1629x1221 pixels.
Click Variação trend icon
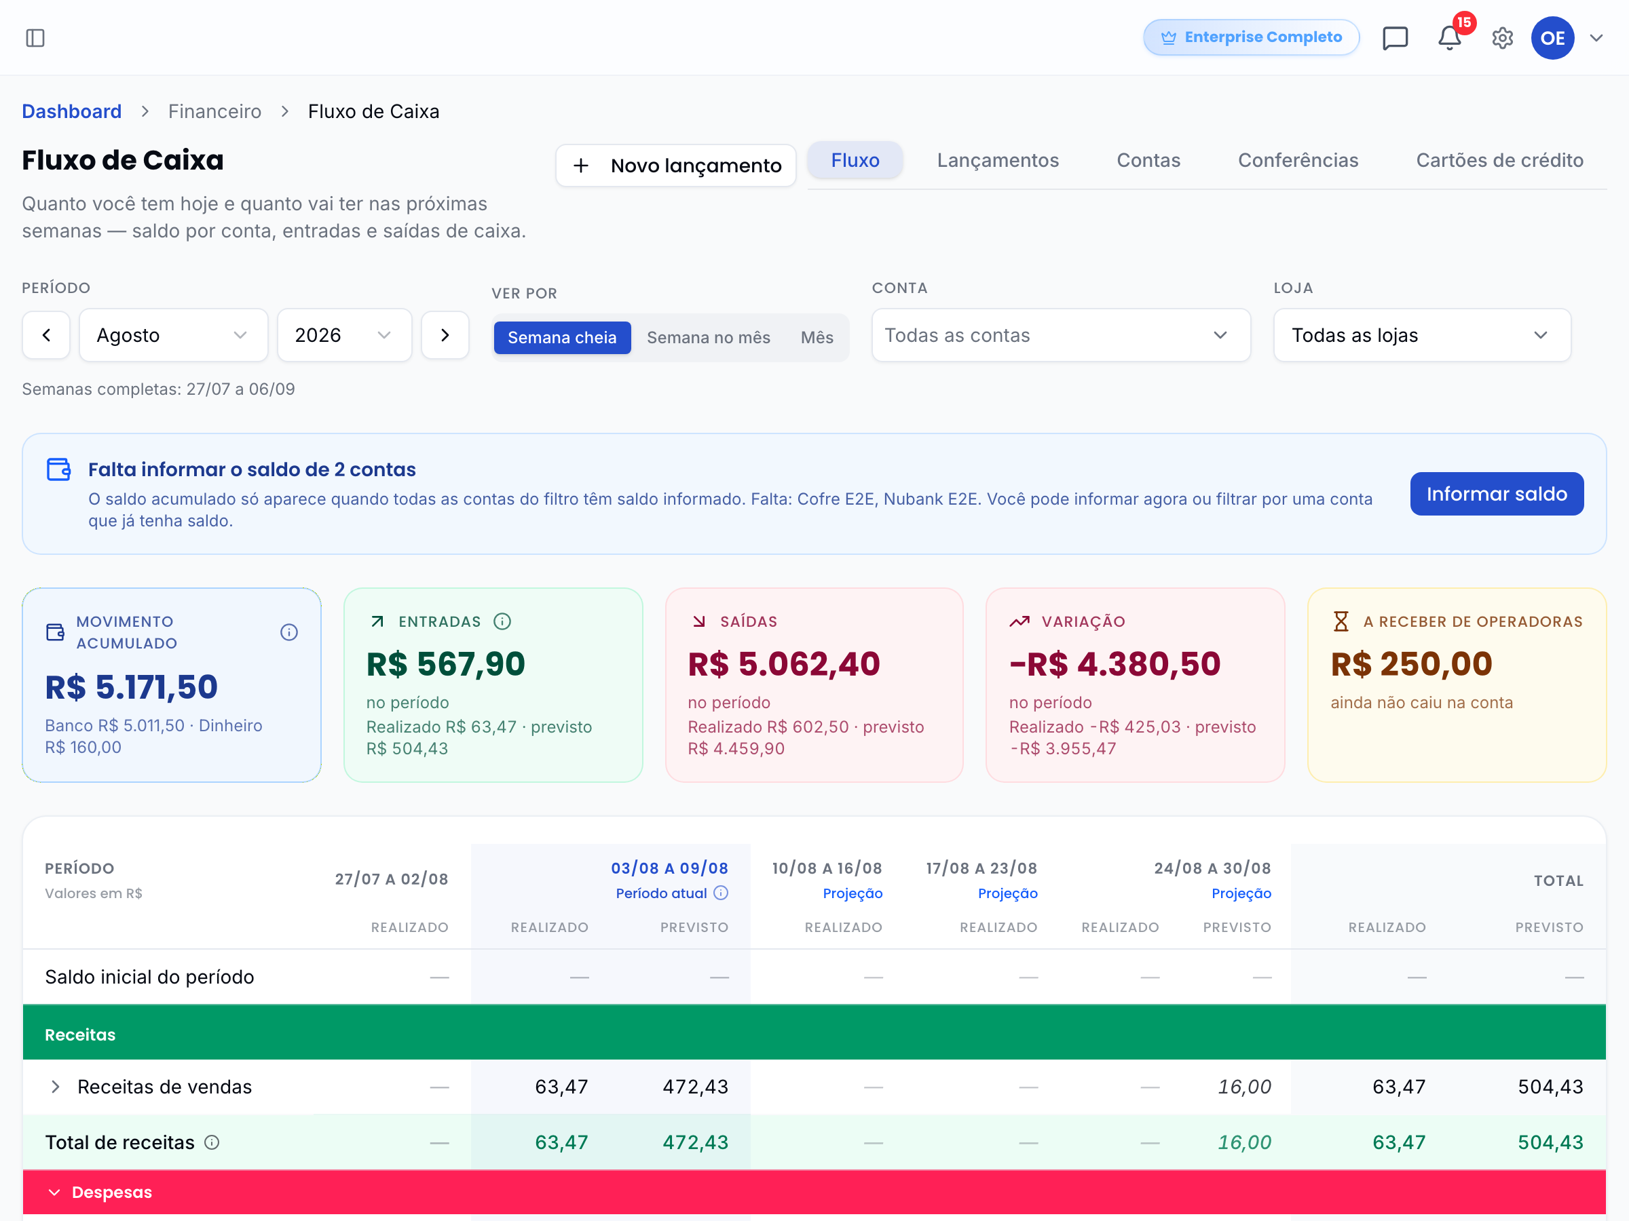coord(1019,622)
